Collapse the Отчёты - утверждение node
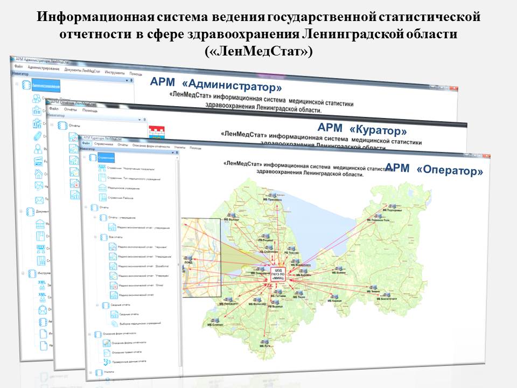Screen dimensions: 517x388 [95, 218]
